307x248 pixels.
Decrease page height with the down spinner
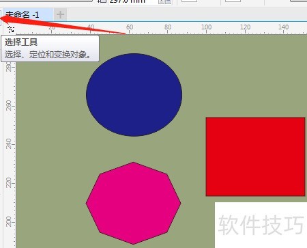pyautogui.click(x=168, y=2)
